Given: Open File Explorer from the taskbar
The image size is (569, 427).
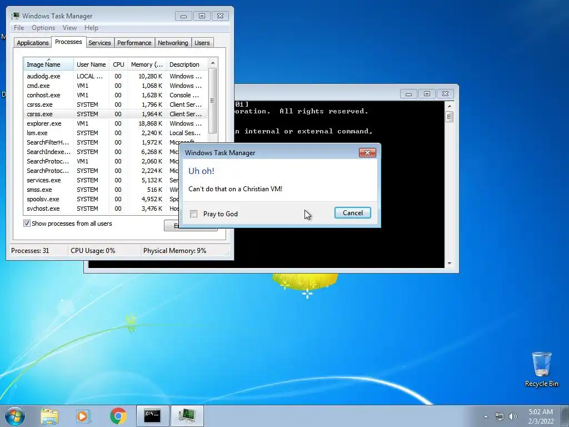Looking at the screenshot, I should [49, 416].
